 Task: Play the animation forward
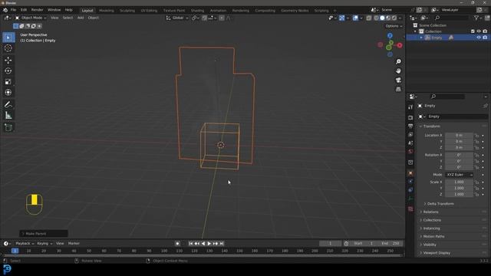(x=209, y=244)
